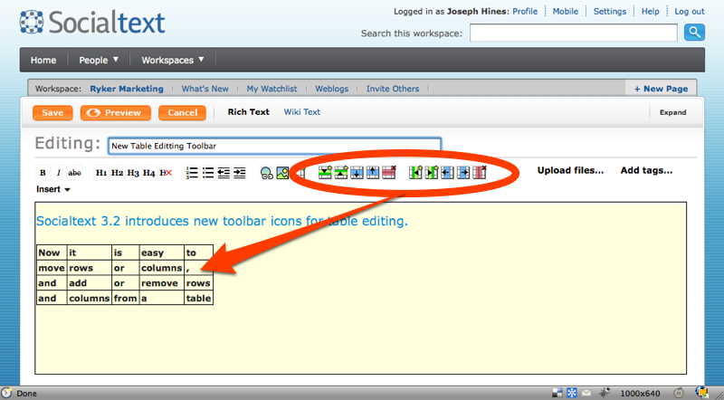This screenshot has height=400, width=724.
Task: Move table column left
Action: click(x=447, y=172)
